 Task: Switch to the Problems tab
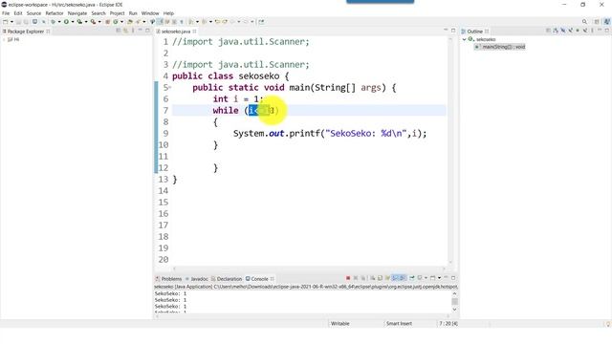pyautogui.click(x=168, y=279)
